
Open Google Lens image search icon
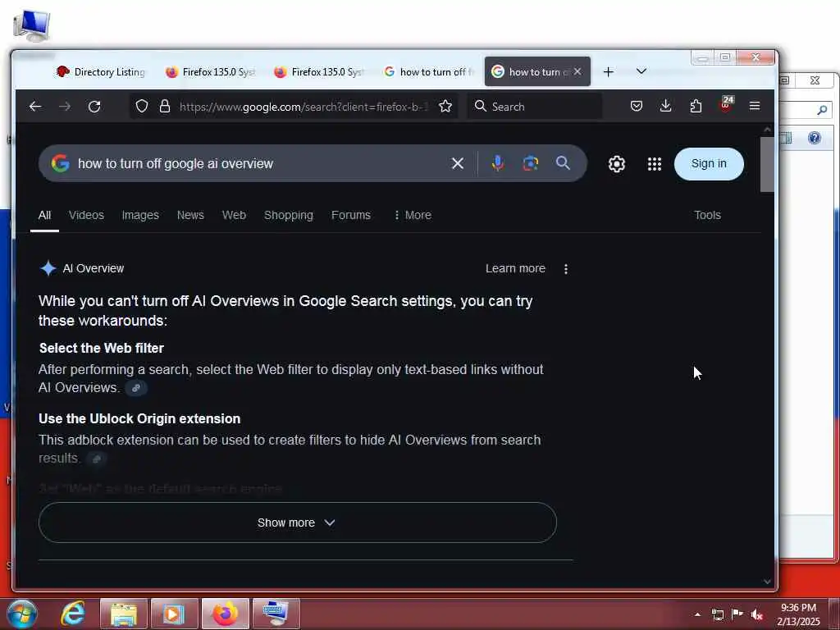pyautogui.click(x=531, y=163)
